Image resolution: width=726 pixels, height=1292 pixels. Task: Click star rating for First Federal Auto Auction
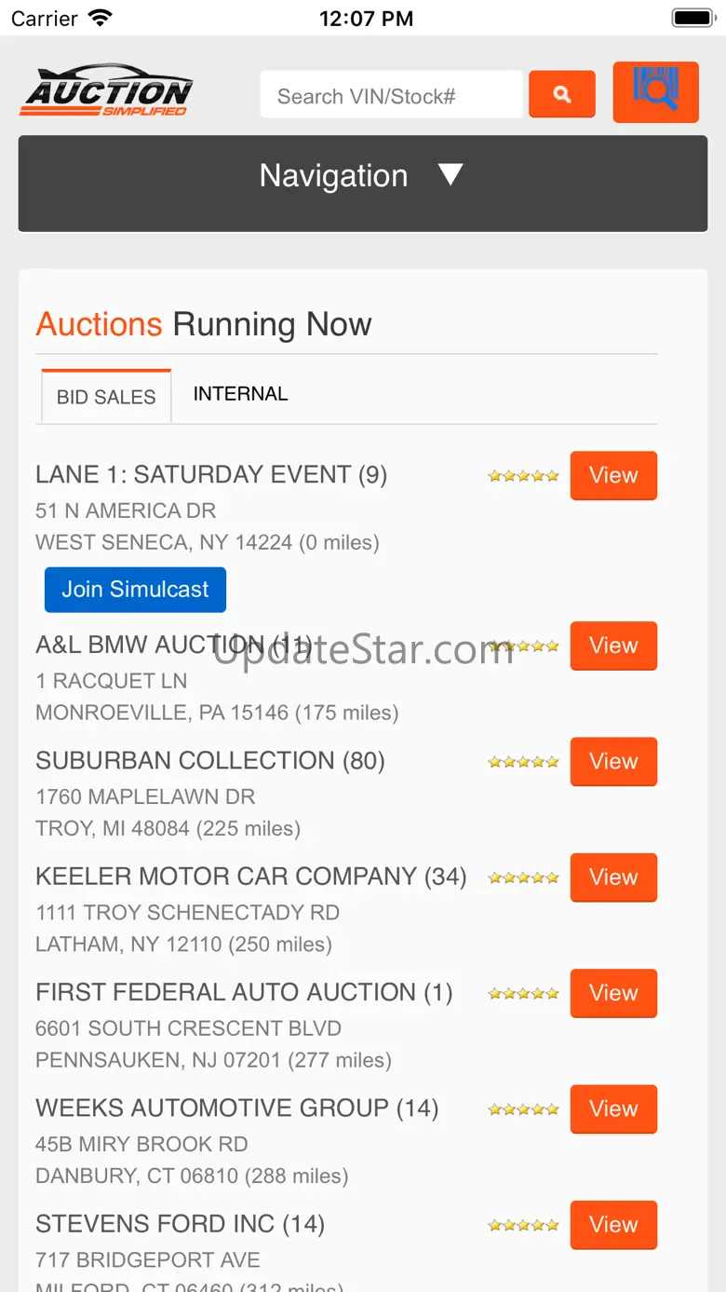click(x=523, y=994)
